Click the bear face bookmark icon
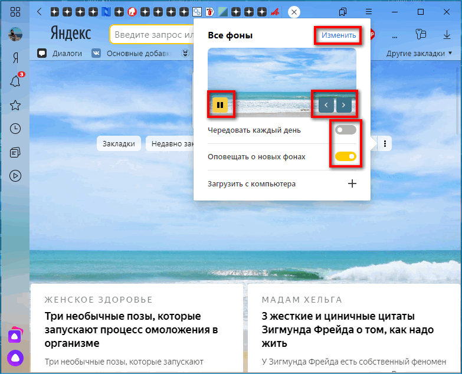Image resolution: width=462 pixels, height=374 pixels. click(x=185, y=53)
